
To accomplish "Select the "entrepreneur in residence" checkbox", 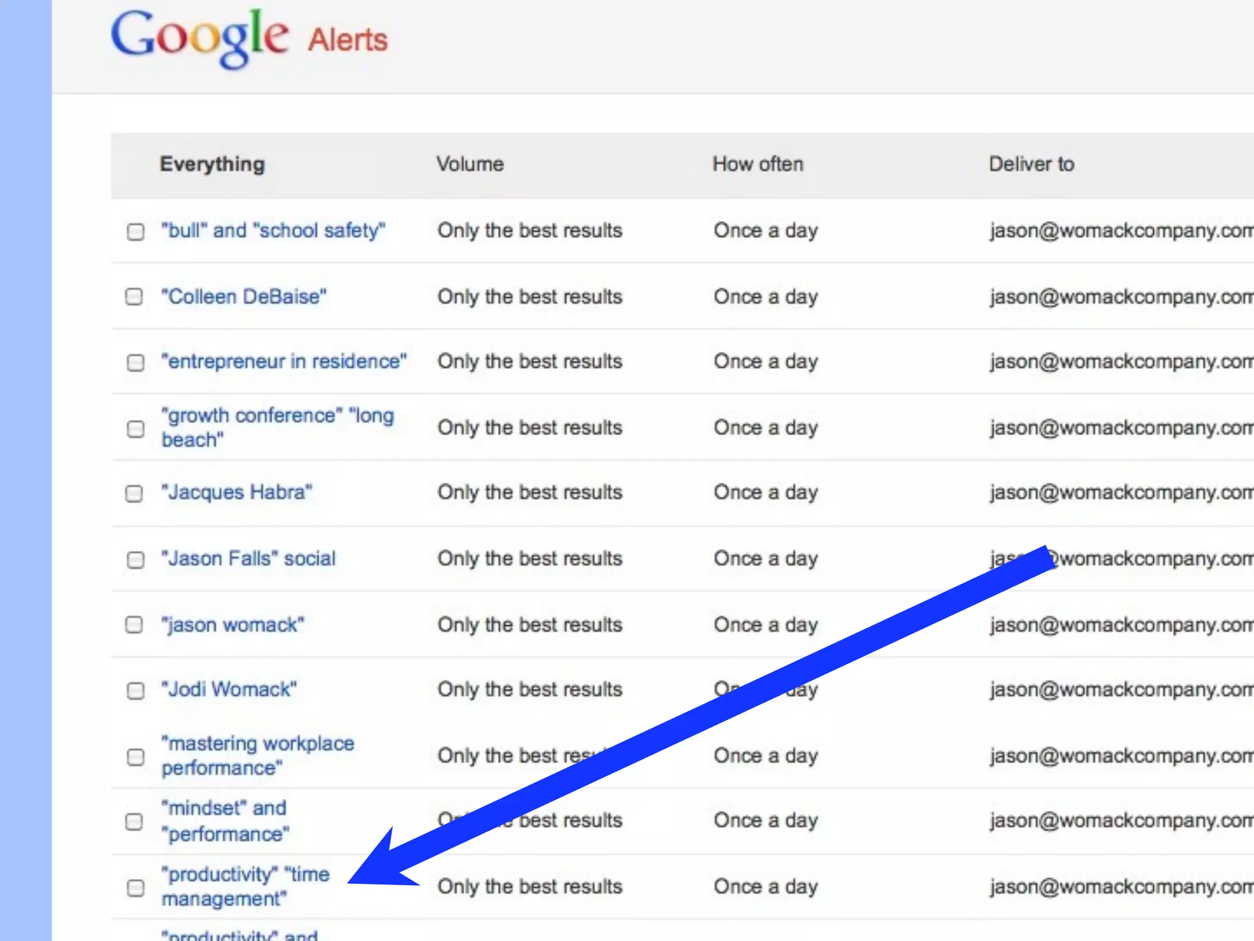I will 135,363.
